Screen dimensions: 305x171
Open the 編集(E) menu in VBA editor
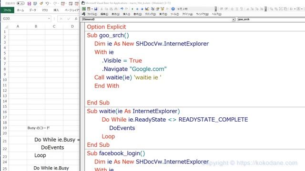tap(104, 14)
